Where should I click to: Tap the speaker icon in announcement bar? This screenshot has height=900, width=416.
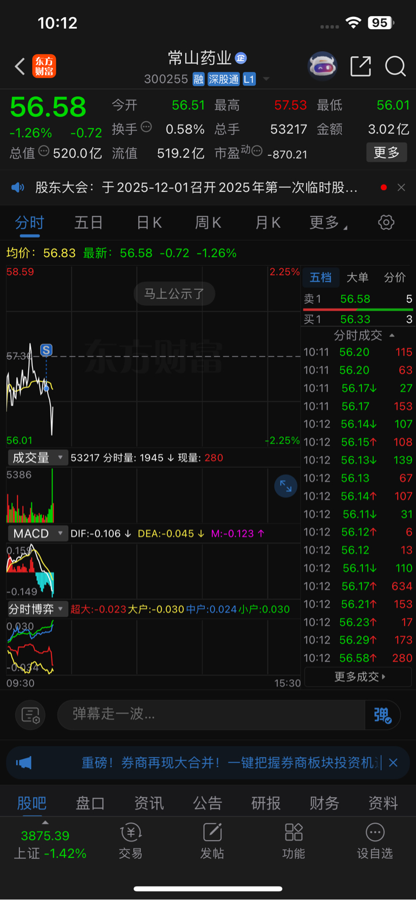point(18,187)
